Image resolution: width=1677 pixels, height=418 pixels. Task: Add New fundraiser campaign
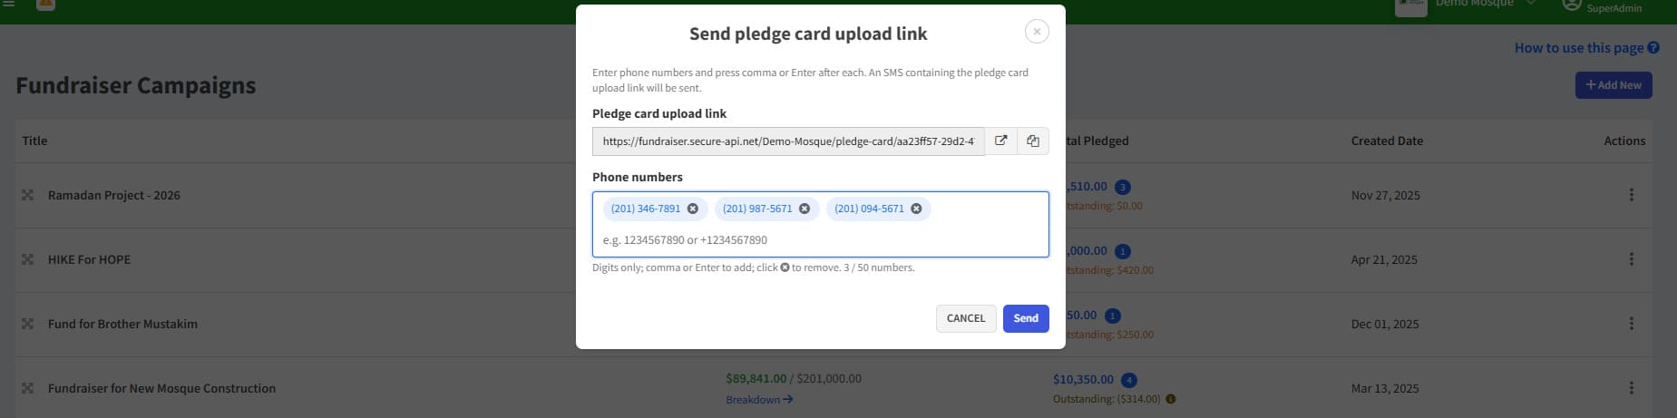pyautogui.click(x=1614, y=85)
